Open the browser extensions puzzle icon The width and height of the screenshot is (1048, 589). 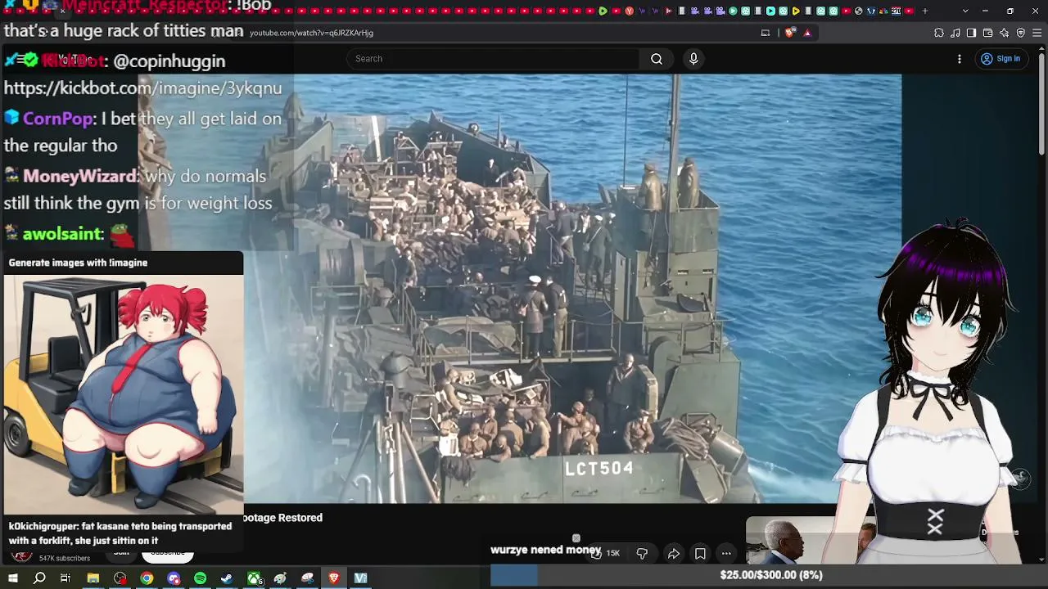point(939,33)
